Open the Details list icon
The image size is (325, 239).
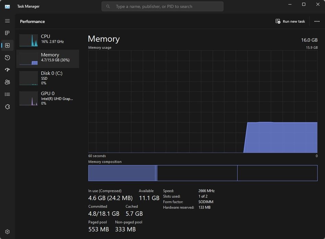point(7,94)
